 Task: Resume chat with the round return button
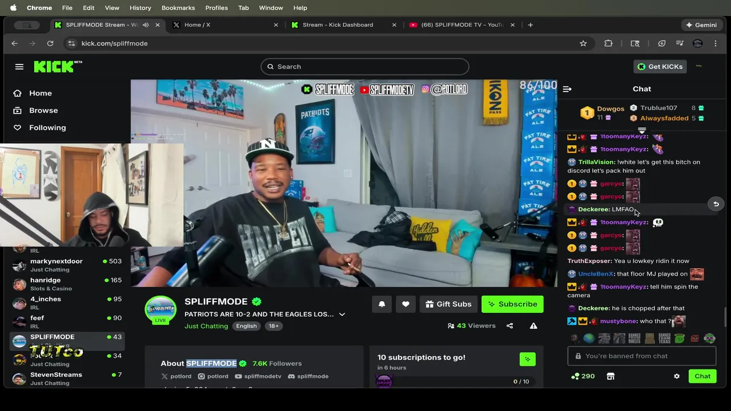pos(716,204)
